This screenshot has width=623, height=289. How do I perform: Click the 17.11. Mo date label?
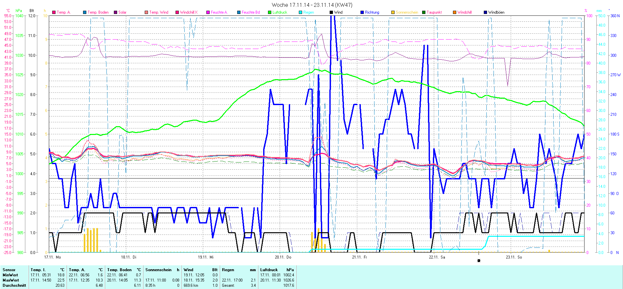53,257
